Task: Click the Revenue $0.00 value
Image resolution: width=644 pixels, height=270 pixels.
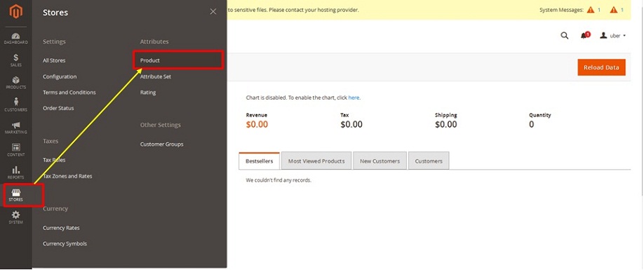Action: [x=257, y=124]
